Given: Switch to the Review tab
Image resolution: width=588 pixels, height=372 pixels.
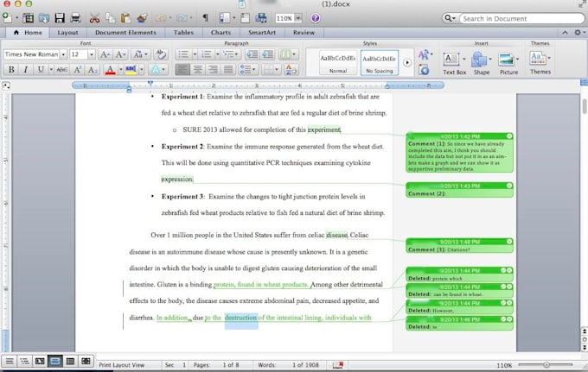Looking at the screenshot, I should [304, 33].
